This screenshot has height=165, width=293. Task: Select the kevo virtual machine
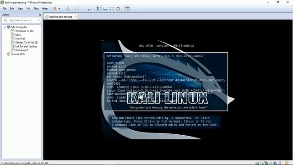coord(18,35)
